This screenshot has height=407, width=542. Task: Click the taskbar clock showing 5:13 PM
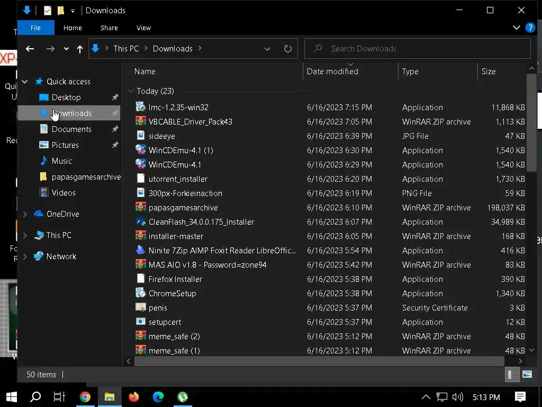pos(486,397)
